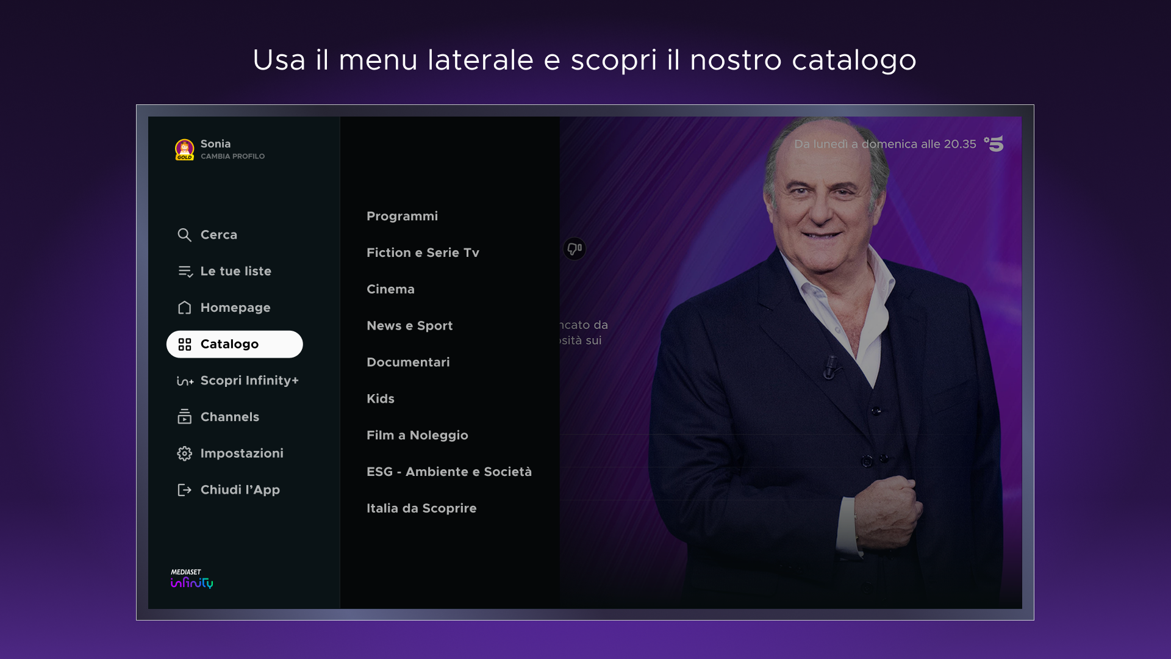Viewport: 1171px width, 659px height.
Task: Choose News e Sport category
Action: click(409, 326)
